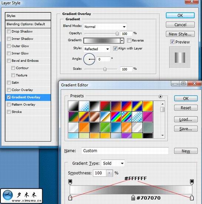Click the Opacity slider handle
The width and height of the screenshot is (202, 204).
click(x=117, y=34)
